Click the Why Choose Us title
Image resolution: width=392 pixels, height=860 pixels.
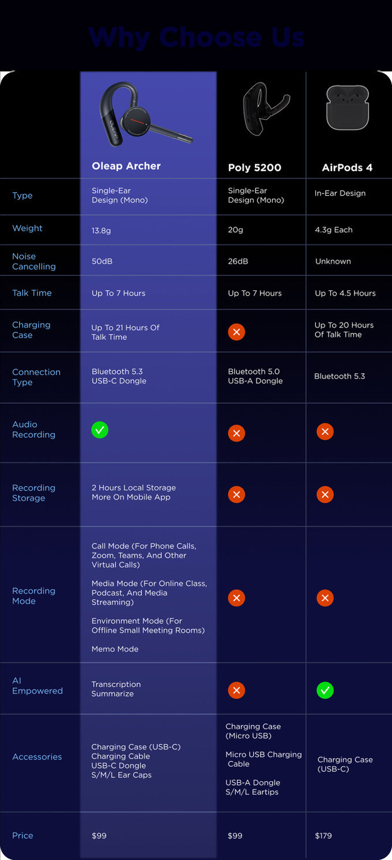197,37
